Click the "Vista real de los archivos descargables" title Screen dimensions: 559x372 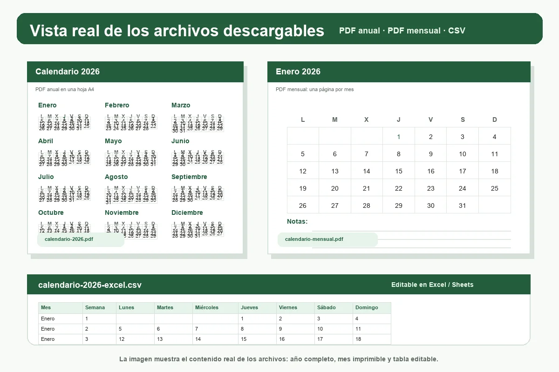(x=177, y=31)
